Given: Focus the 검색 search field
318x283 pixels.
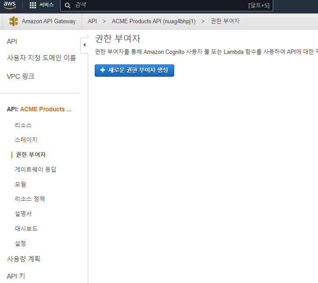Looking at the screenshot, I should 167,5.
